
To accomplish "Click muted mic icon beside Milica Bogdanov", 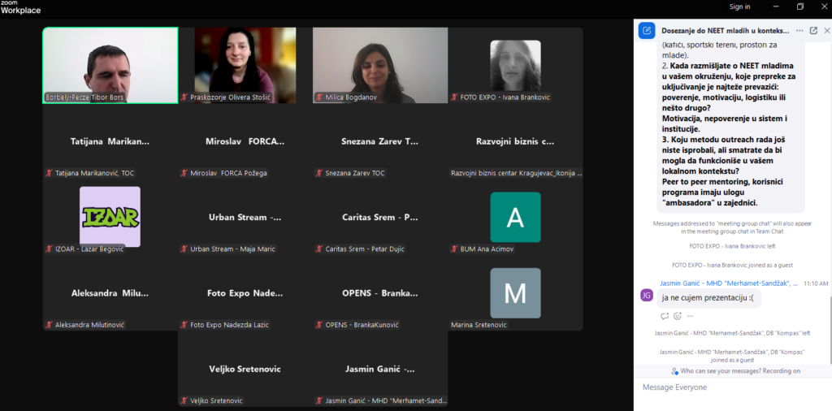I will coord(319,97).
